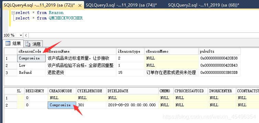Click the iReasontype value 15 cell
The width and height of the screenshot is (259, 123).
coord(130,72)
